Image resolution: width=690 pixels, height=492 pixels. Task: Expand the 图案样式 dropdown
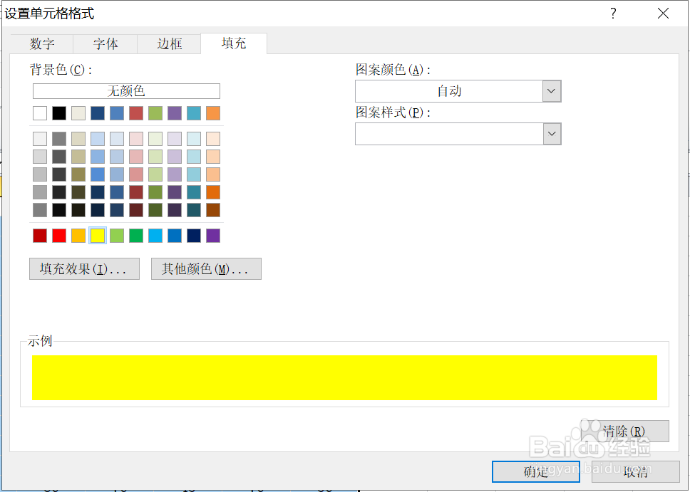pyautogui.click(x=551, y=134)
